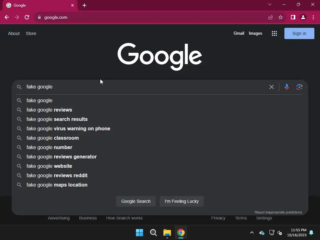Open the notification bell
The width and height of the screenshot is (320, 240).
click(x=312, y=232)
